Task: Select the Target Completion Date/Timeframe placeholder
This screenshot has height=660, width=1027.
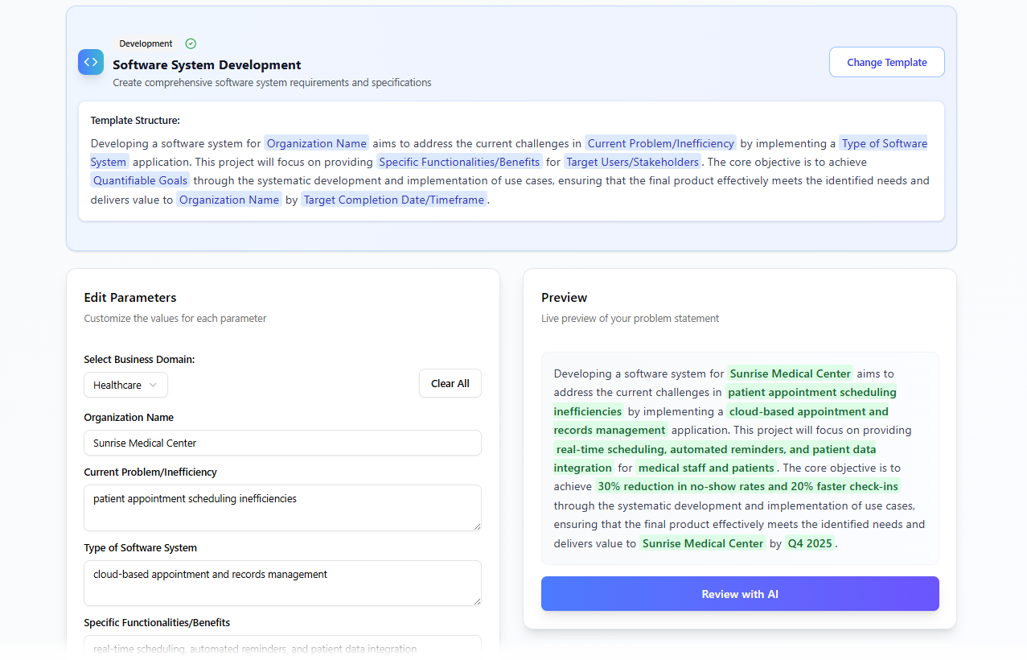Action: [393, 200]
